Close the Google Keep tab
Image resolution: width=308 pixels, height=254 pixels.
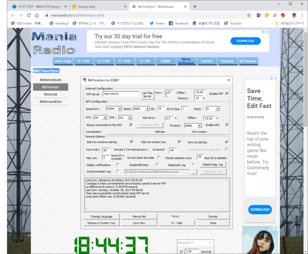pos(125,6)
